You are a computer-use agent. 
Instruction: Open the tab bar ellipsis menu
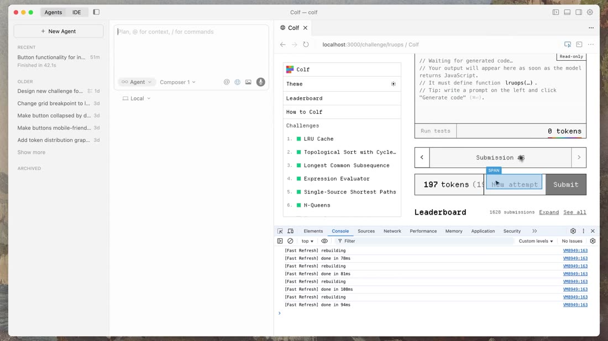coord(591,28)
